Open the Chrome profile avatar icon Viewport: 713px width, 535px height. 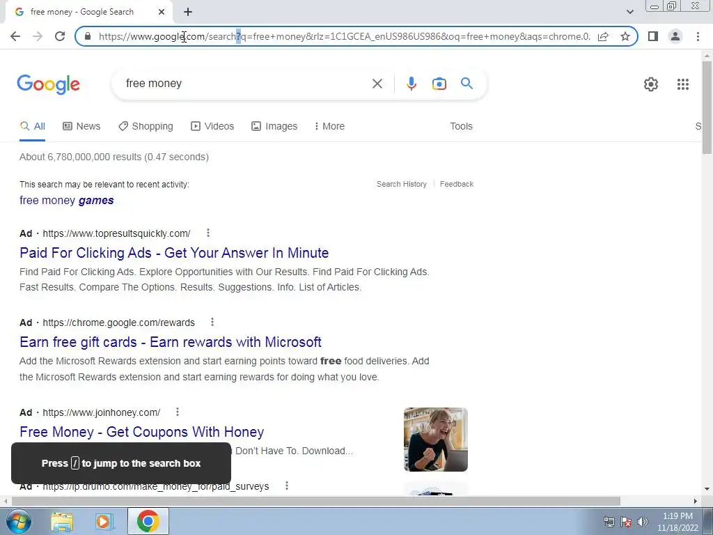[675, 36]
